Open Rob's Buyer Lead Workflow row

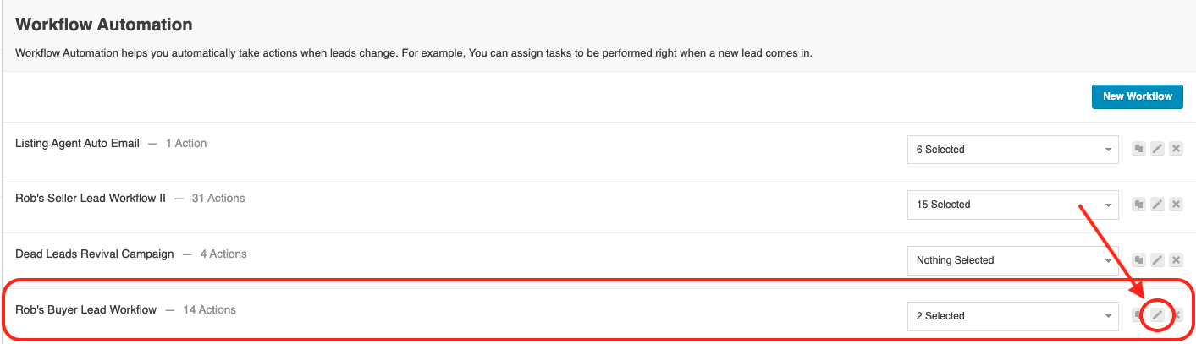pyautogui.click(x=598, y=310)
